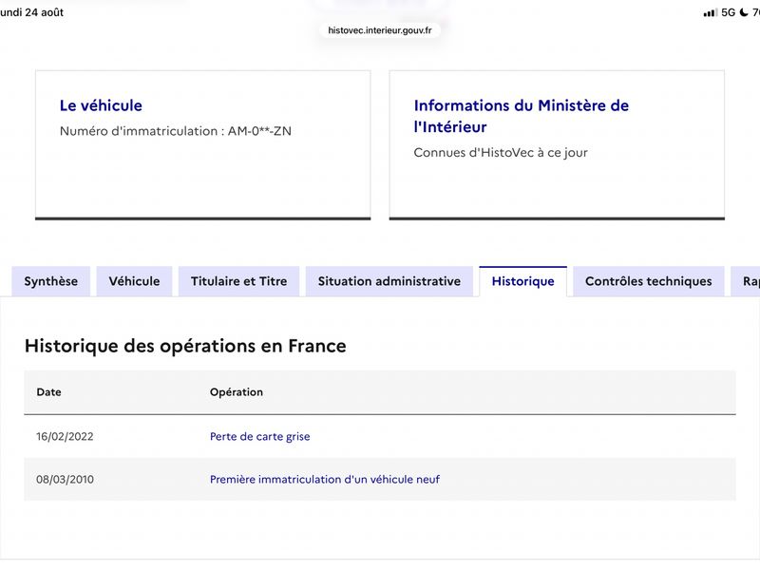Click the Connues d'HistoVec à ce jour text
Image resolution: width=760 pixels, height=570 pixels.
point(501,153)
